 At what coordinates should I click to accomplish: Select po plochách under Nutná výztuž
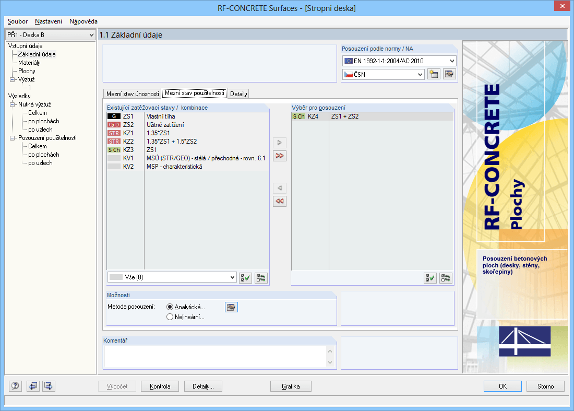43,121
